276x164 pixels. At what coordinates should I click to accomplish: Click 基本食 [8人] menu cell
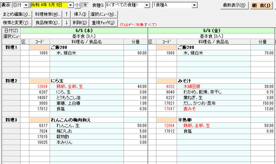[x=84, y=36]
